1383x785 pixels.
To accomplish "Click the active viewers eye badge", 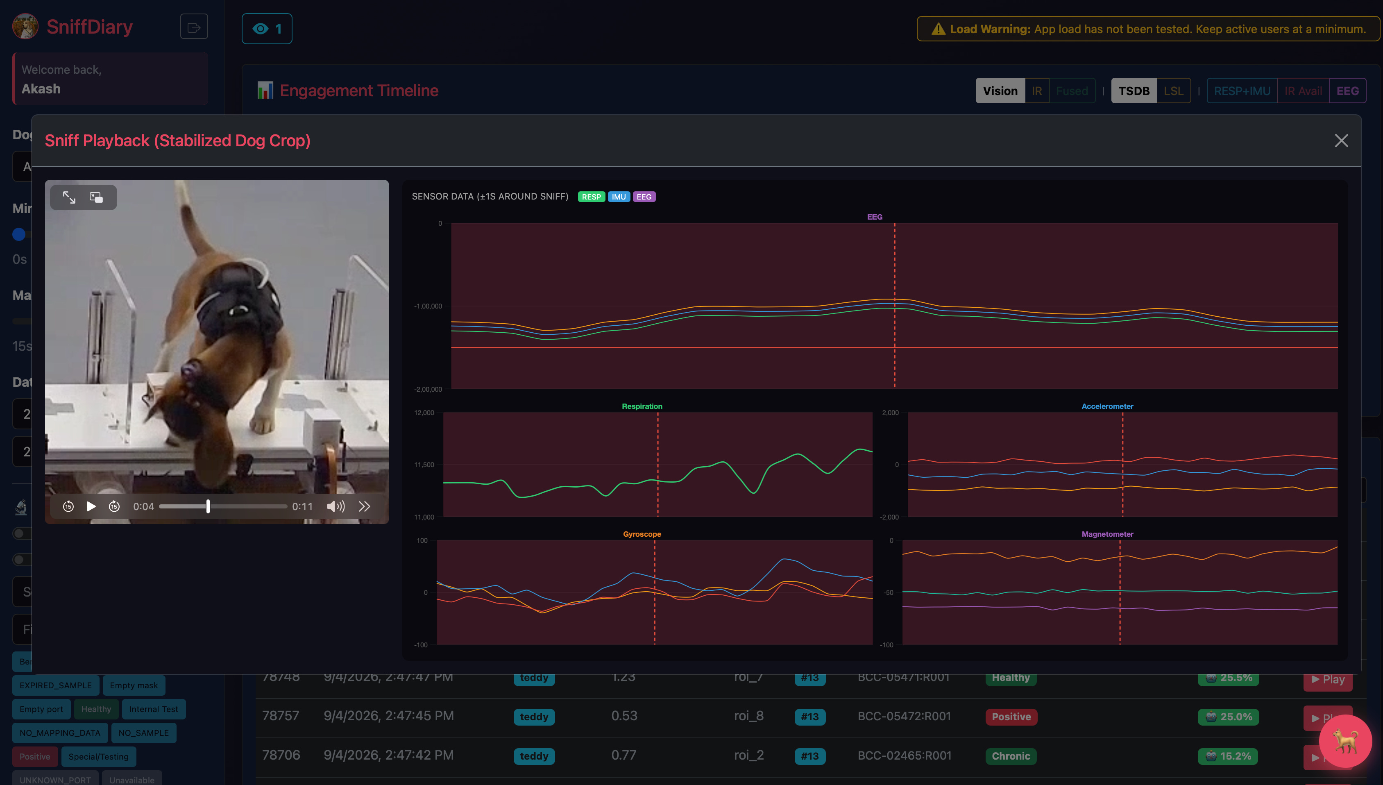I will 267,29.
